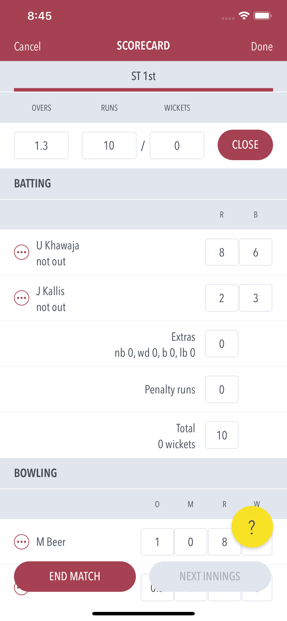The width and height of the screenshot is (287, 621).
Task: Open batsman options for J Kallis
Action: [x=22, y=298]
